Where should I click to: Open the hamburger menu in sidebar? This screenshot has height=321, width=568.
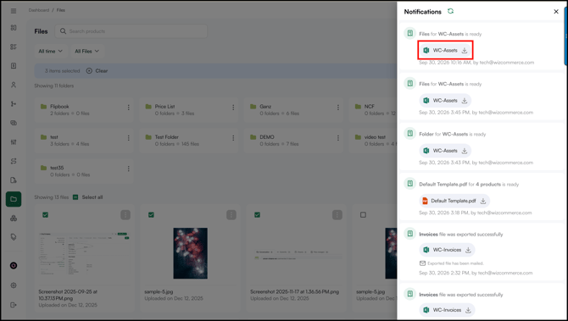[x=14, y=11]
